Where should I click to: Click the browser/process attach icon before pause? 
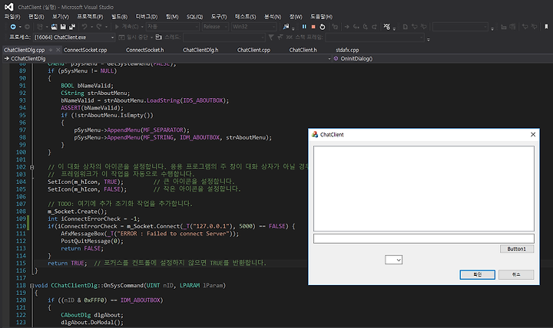[x=286, y=27]
